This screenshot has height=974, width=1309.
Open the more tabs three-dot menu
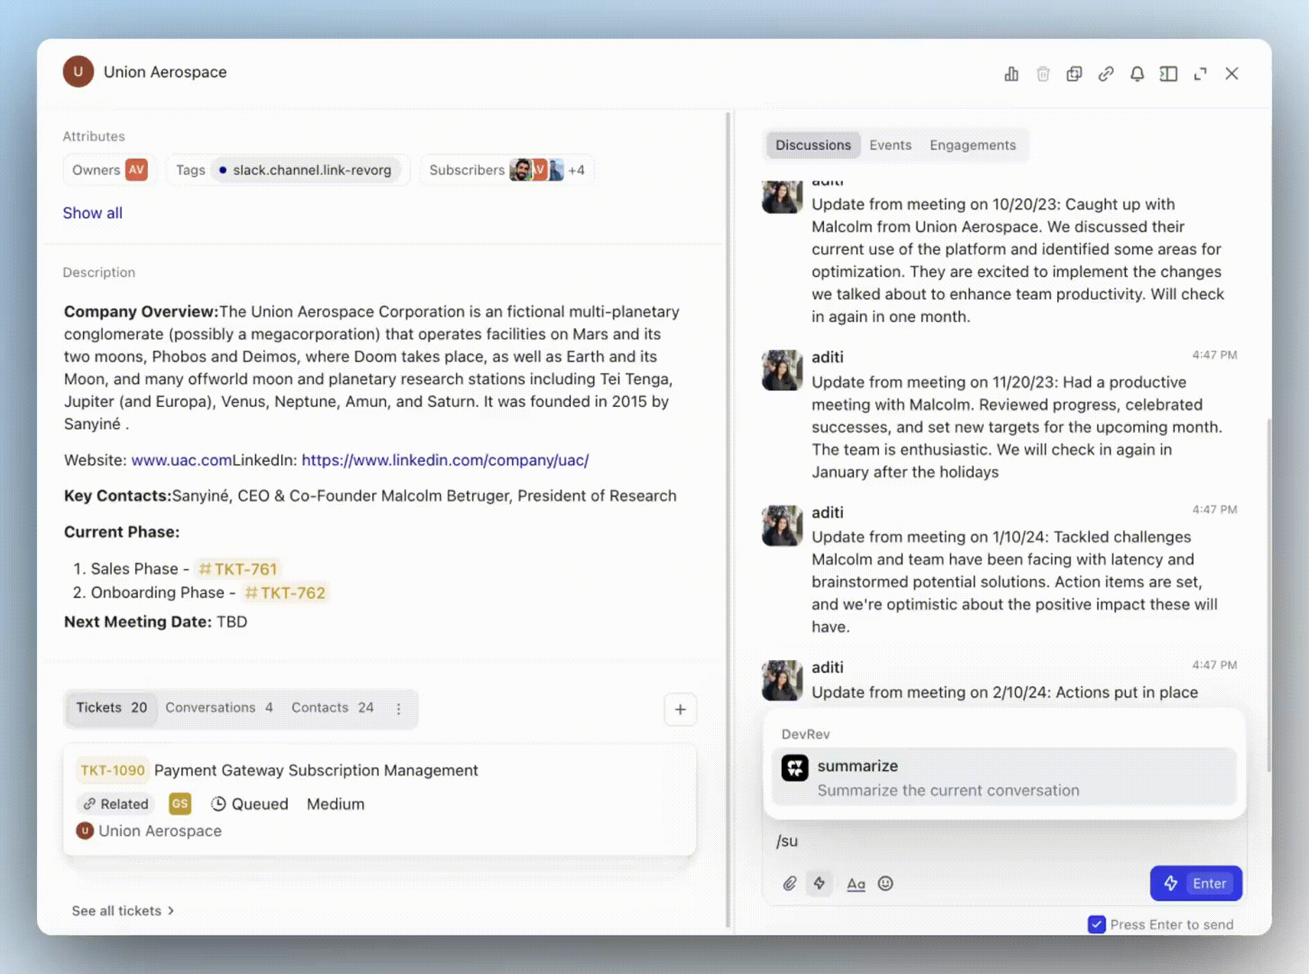coord(399,709)
